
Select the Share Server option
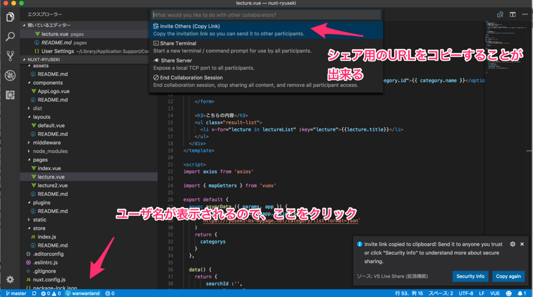click(x=266, y=64)
